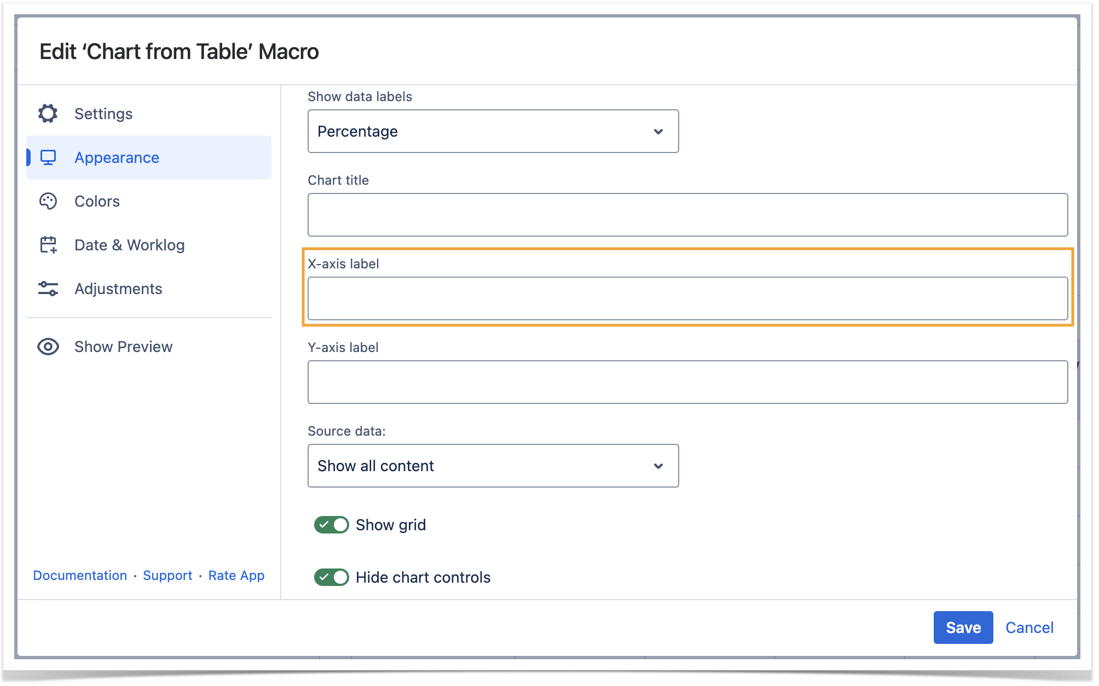Focus the X-axis label input field
1099x686 pixels.
pos(687,298)
